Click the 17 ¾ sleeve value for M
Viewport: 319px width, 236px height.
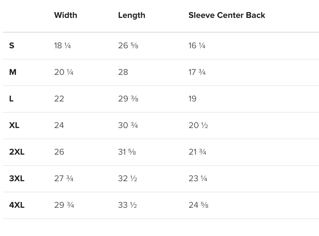point(197,72)
